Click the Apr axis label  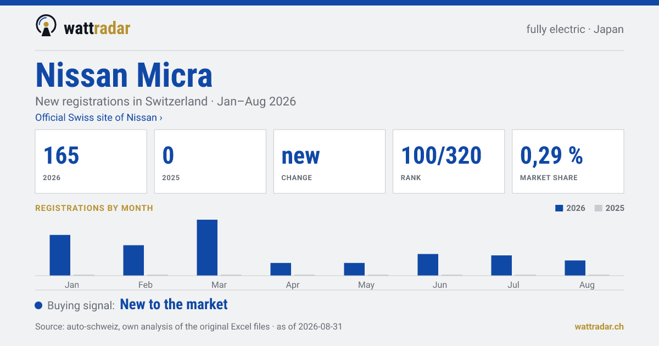coord(293,284)
